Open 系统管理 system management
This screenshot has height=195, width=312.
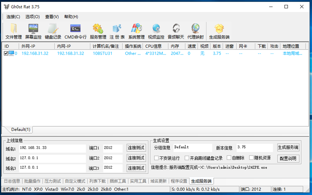coord(136,31)
